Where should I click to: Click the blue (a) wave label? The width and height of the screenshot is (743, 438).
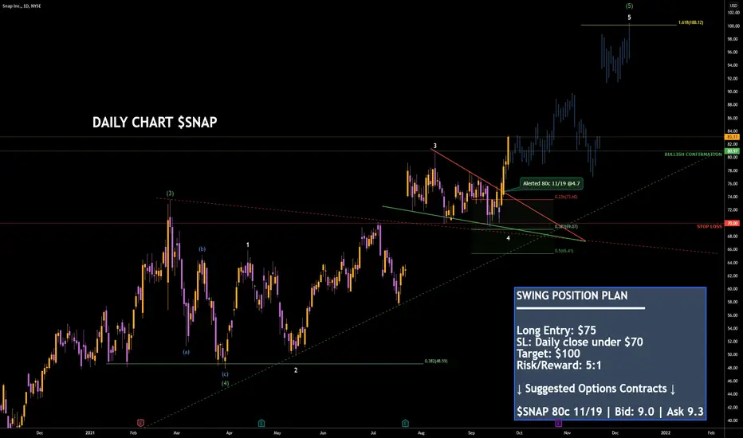coord(187,352)
